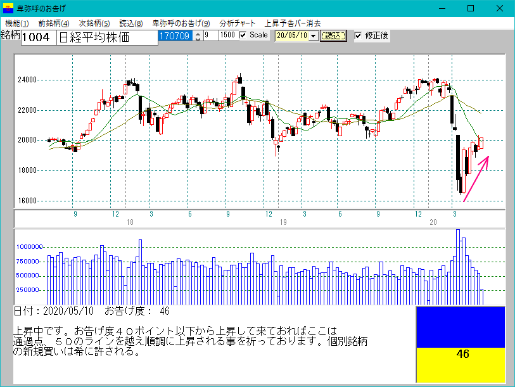The width and height of the screenshot is (515, 387).
Task: Maximize the 卑弥呼のお告げ window
Action: [x=471, y=8]
